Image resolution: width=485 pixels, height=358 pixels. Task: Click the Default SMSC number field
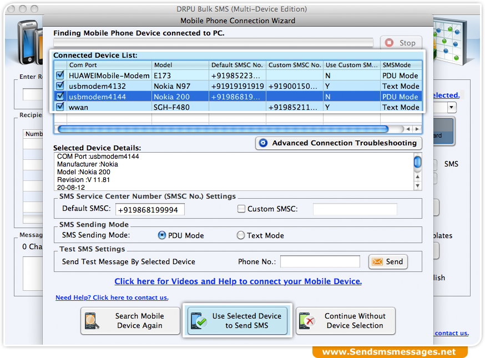pyautogui.click(x=150, y=209)
